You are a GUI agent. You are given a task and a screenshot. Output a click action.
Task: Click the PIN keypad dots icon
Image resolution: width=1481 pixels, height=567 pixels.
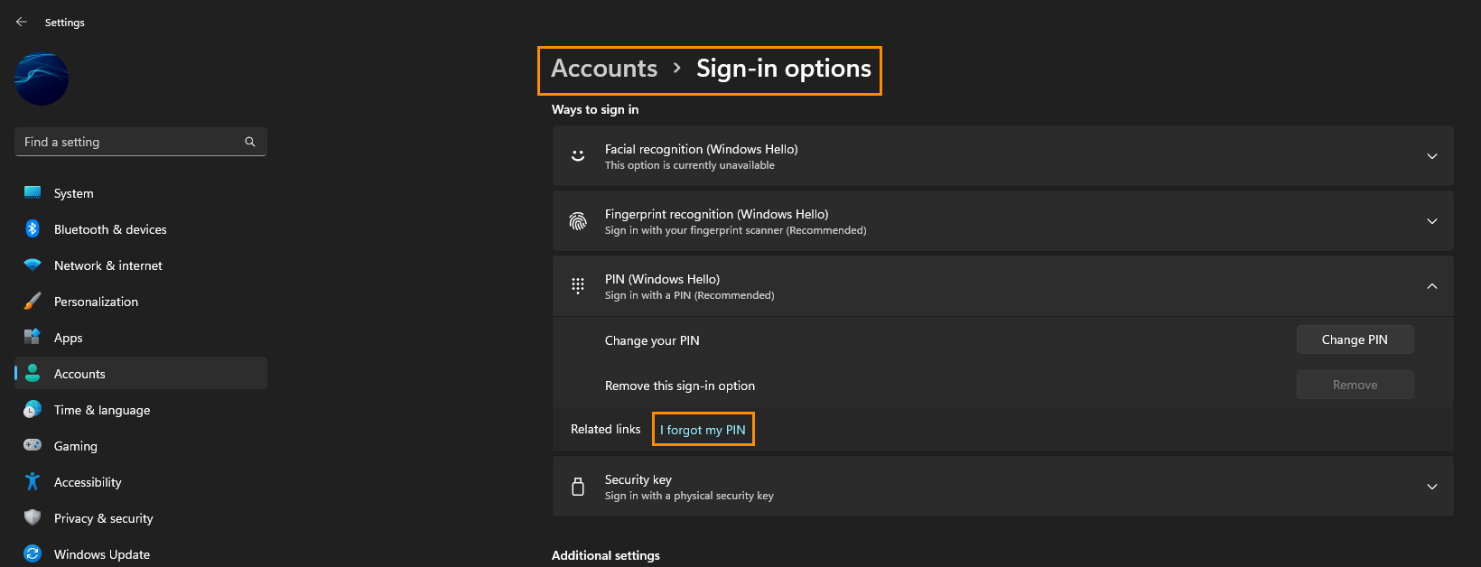coord(578,286)
